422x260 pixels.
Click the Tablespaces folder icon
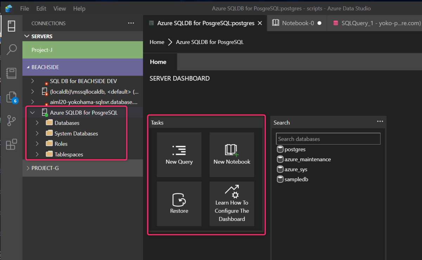pyautogui.click(x=49, y=154)
